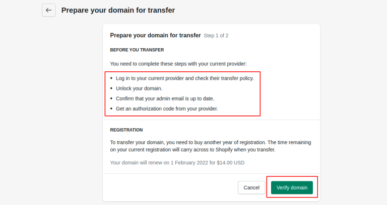
Task: Click the 'Log in to your current provider' step
Action: coord(184,78)
